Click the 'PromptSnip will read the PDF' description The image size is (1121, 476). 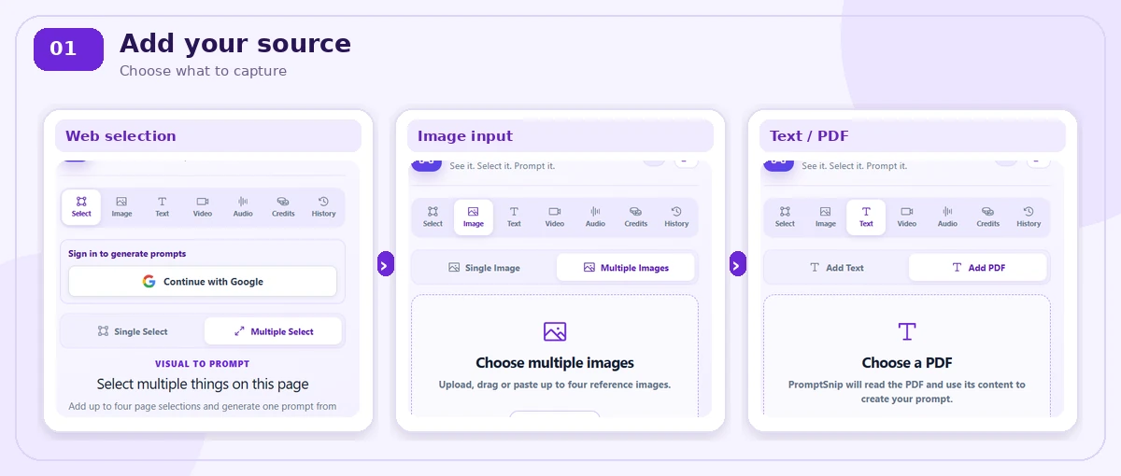coord(907,391)
